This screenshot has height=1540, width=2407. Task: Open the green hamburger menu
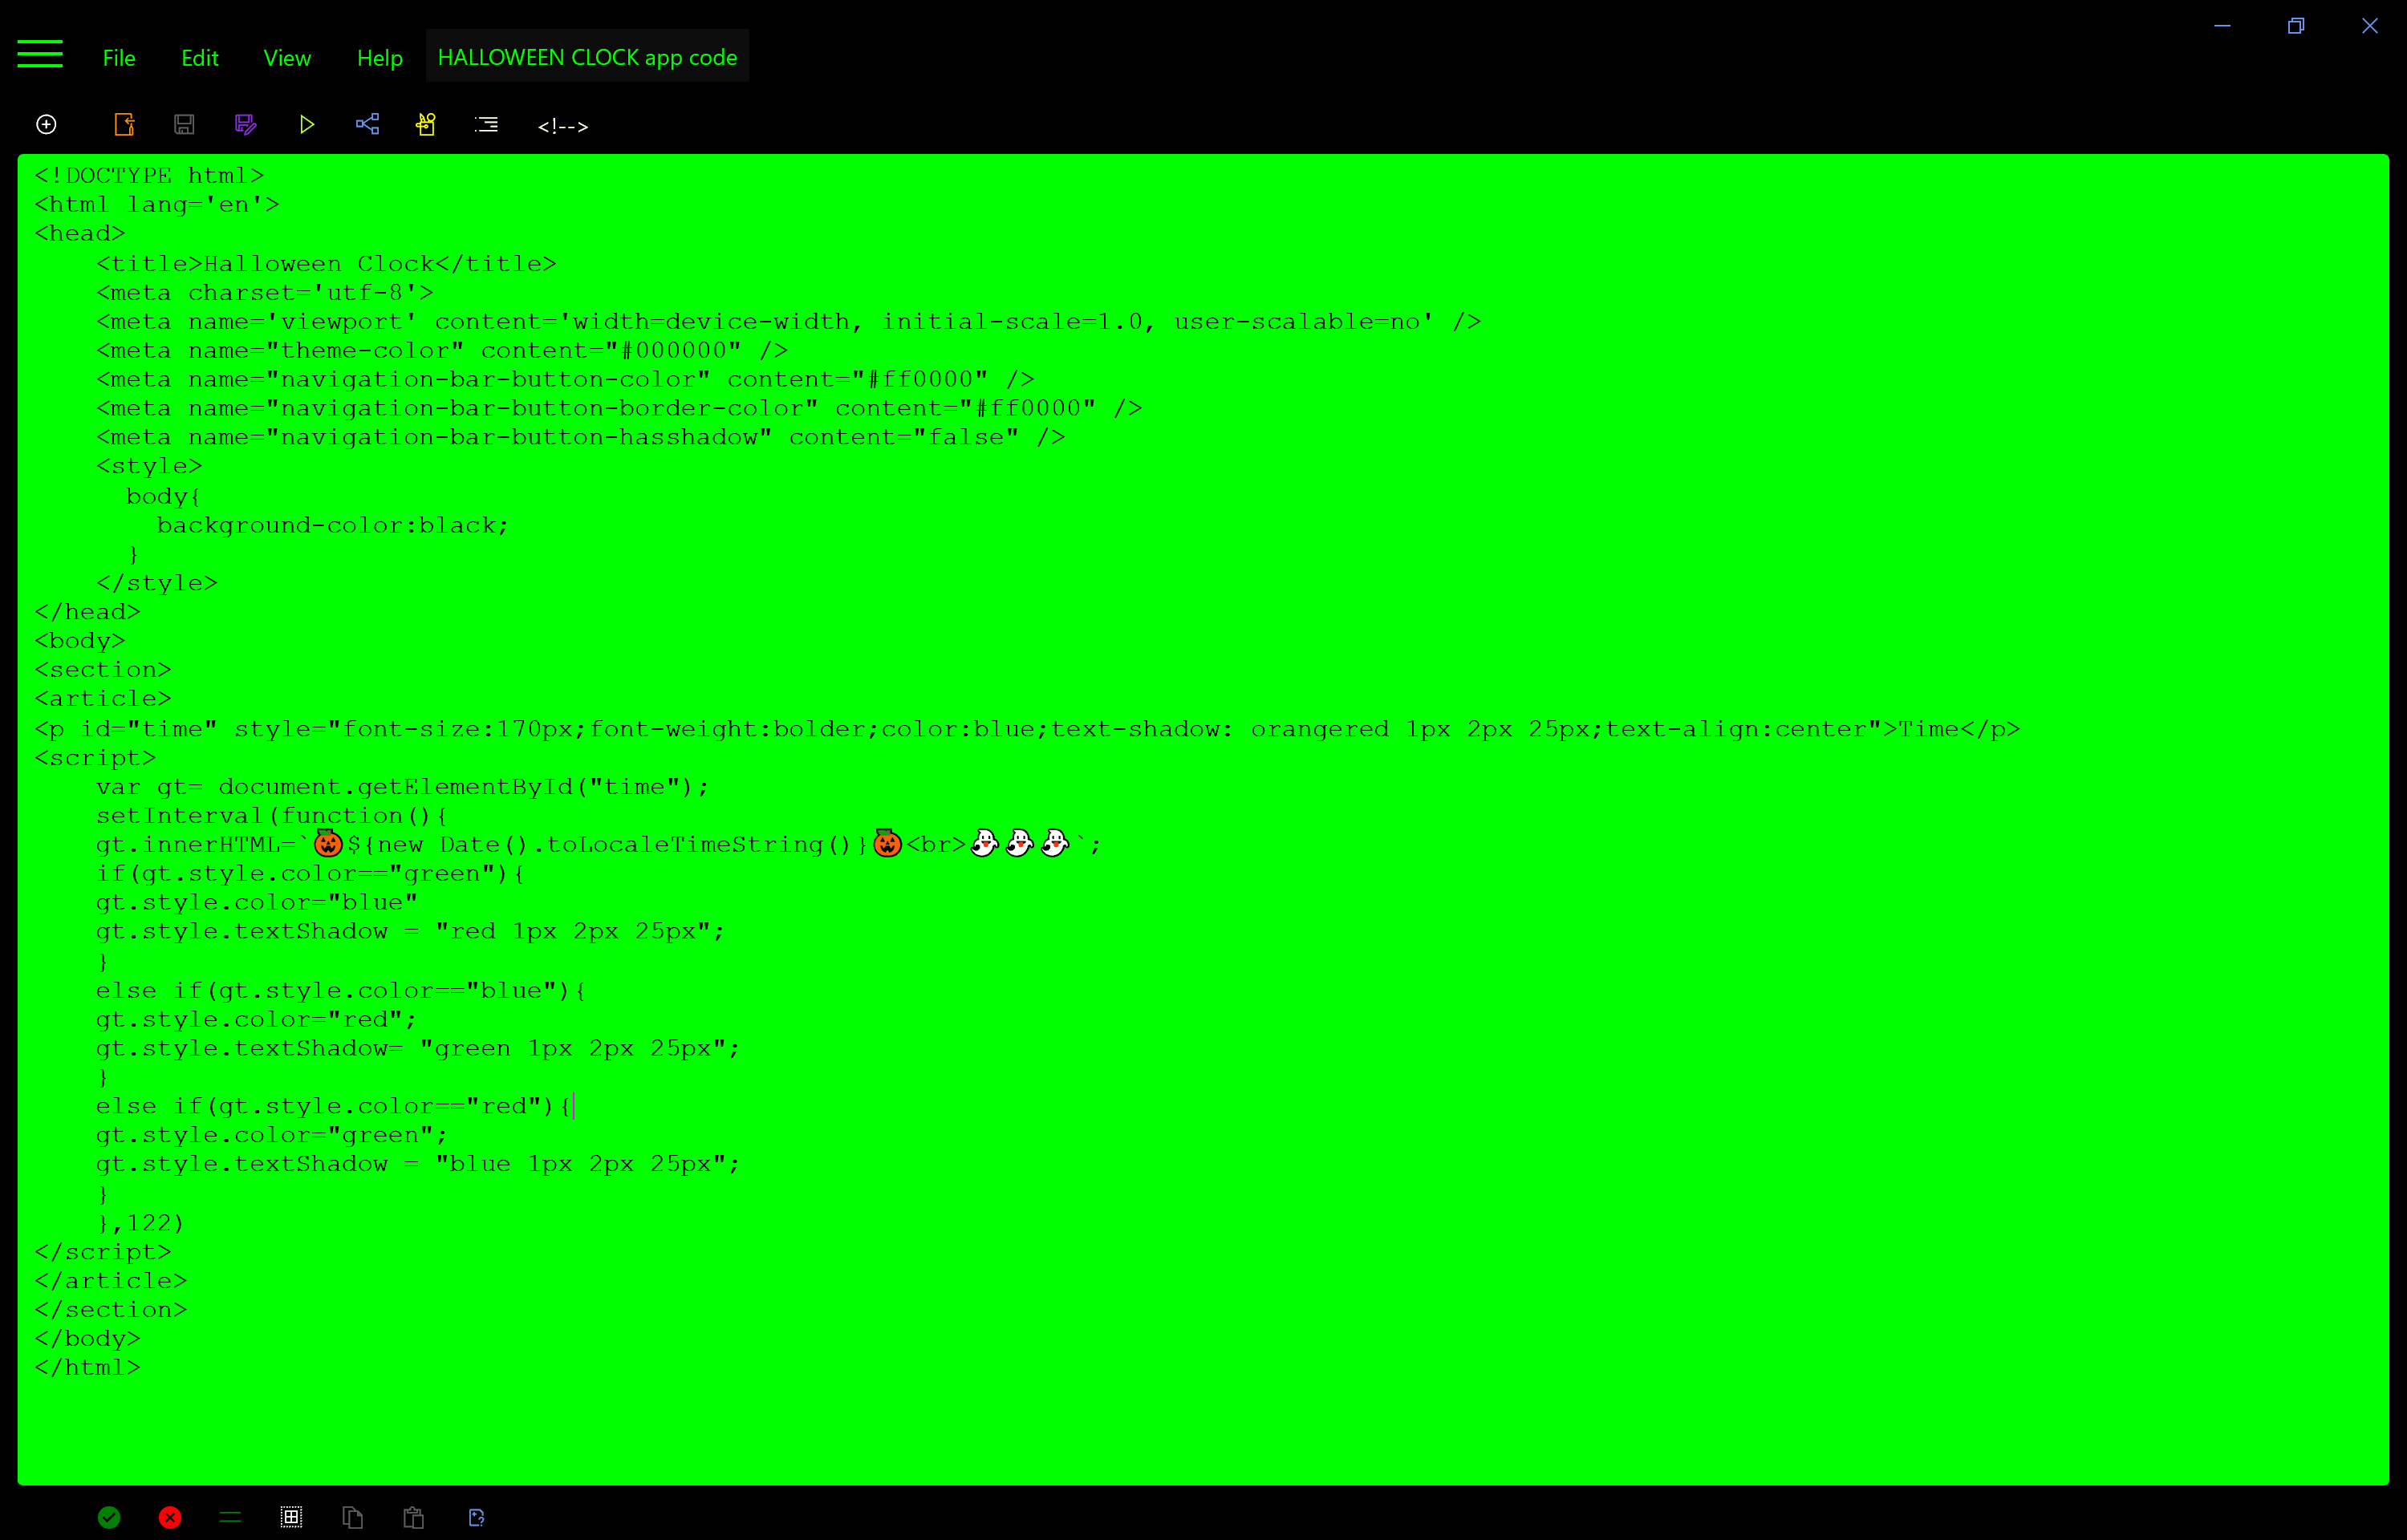(40, 54)
